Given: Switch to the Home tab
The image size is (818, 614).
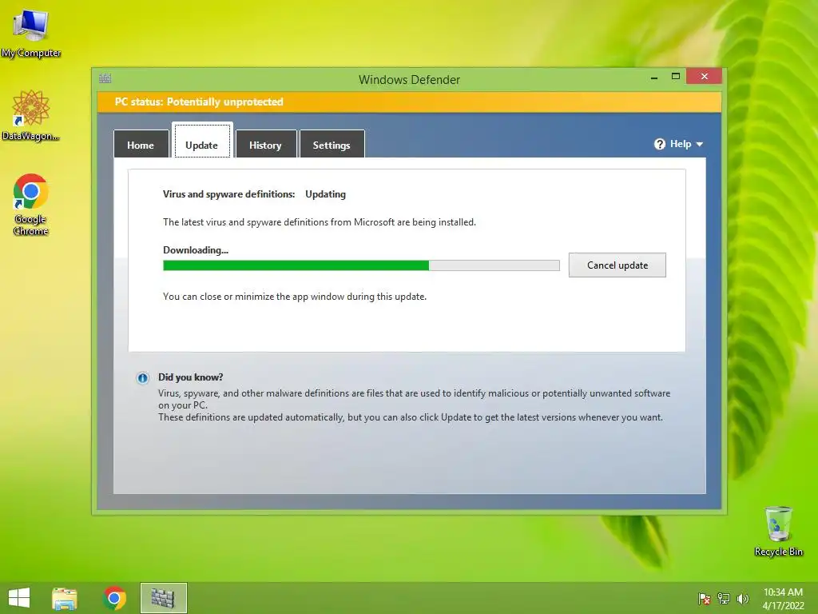Looking at the screenshot, I should (x=141, y=144).
